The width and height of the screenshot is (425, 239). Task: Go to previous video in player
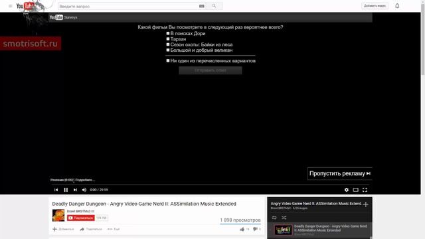coord(56,190)
